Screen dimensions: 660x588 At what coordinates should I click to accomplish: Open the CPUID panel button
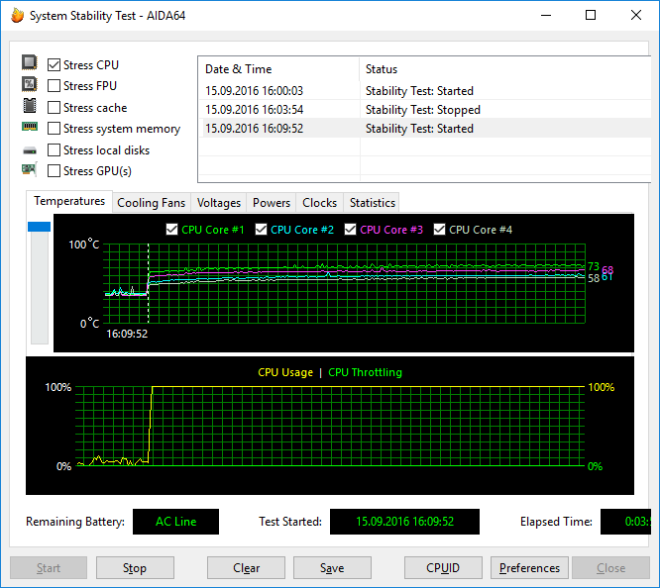click(443, 568)
